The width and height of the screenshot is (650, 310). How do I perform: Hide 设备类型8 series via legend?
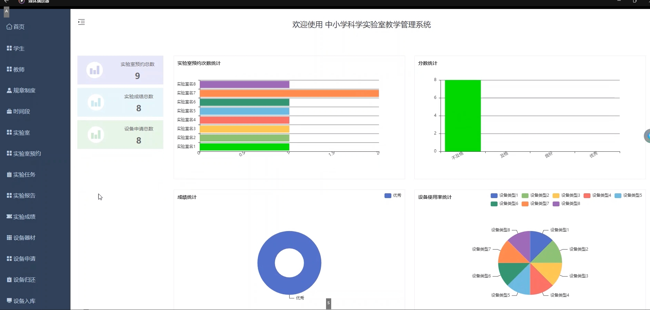pyautogui.click(x=566, y=204)
